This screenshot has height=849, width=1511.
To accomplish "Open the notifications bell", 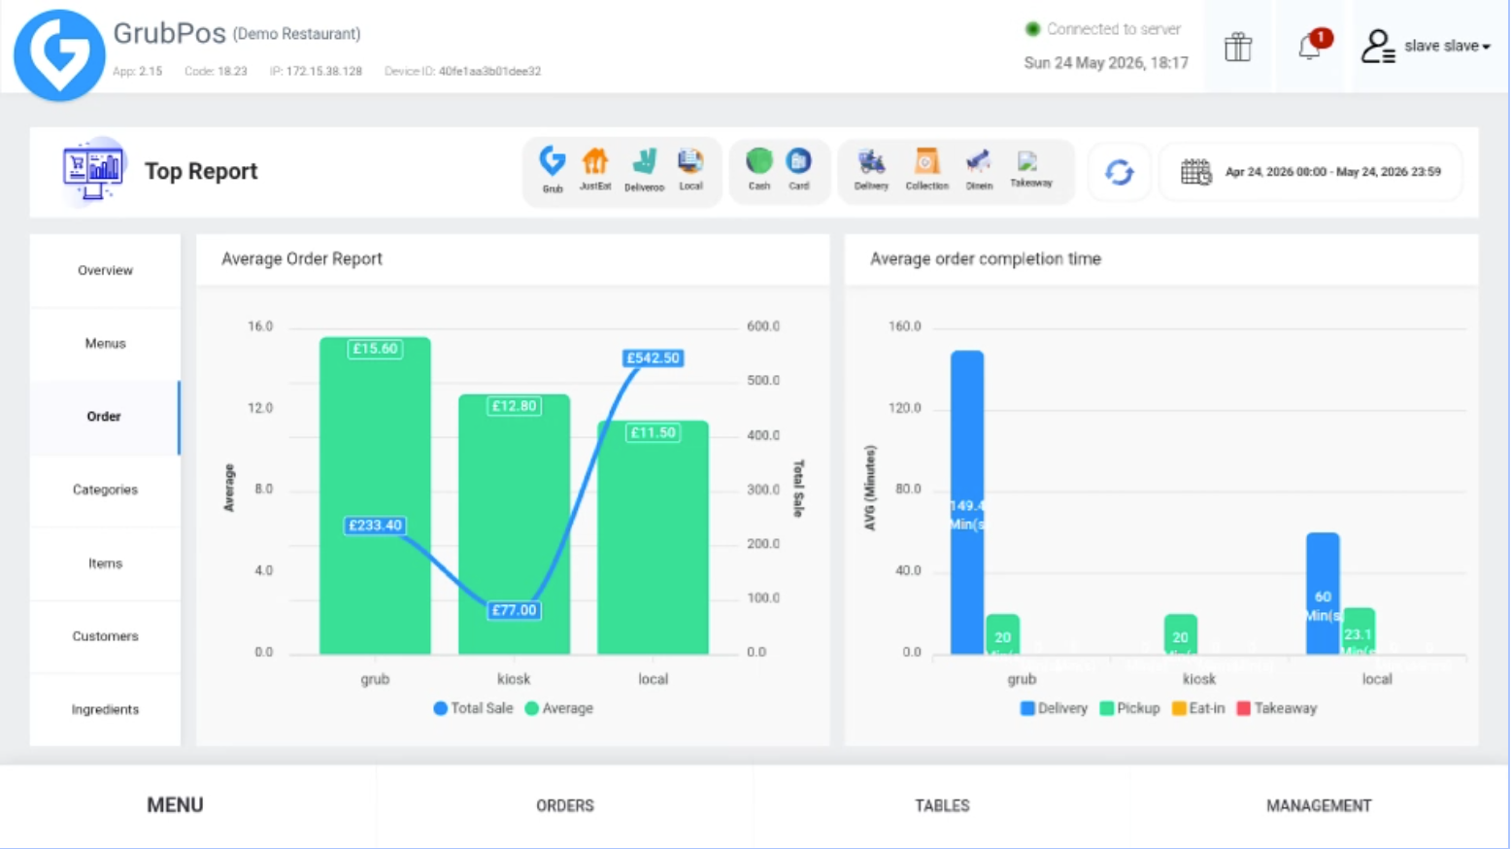I will click(x=1311, y=46).
